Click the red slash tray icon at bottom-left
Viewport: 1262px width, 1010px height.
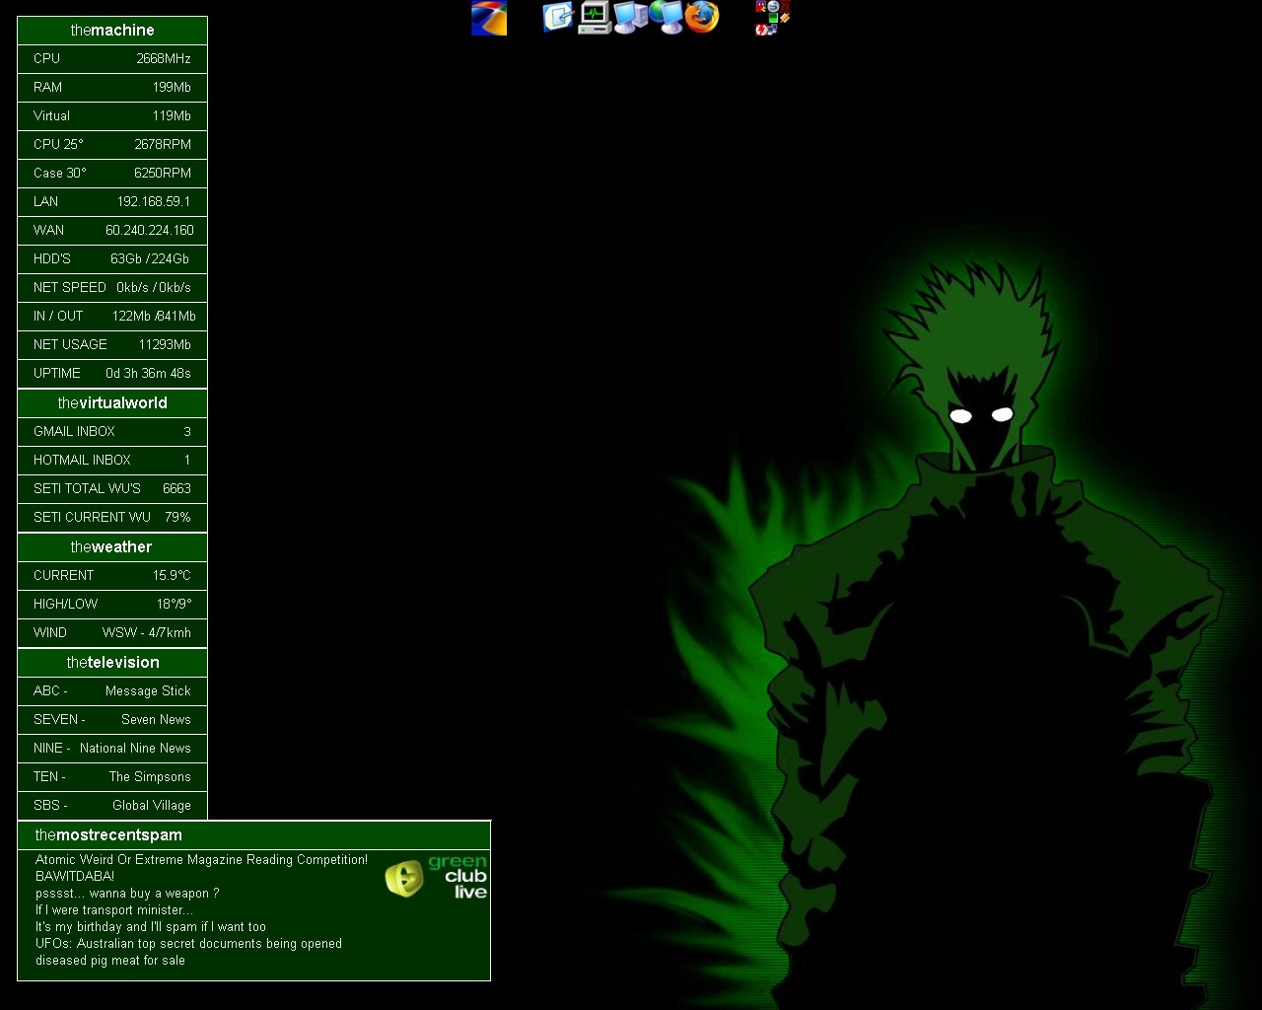[761, 30]
